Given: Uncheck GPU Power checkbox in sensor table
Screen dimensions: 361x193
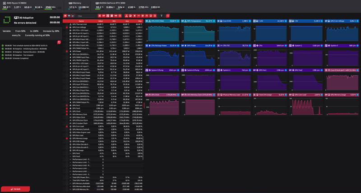Looking at the screenshot, I should coord(67,51).
